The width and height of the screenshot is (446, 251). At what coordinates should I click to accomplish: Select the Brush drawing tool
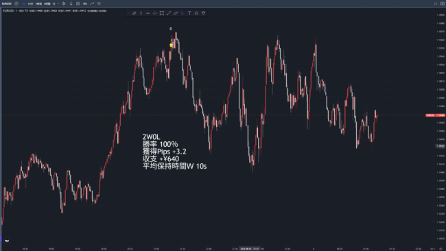pos(176,13)
